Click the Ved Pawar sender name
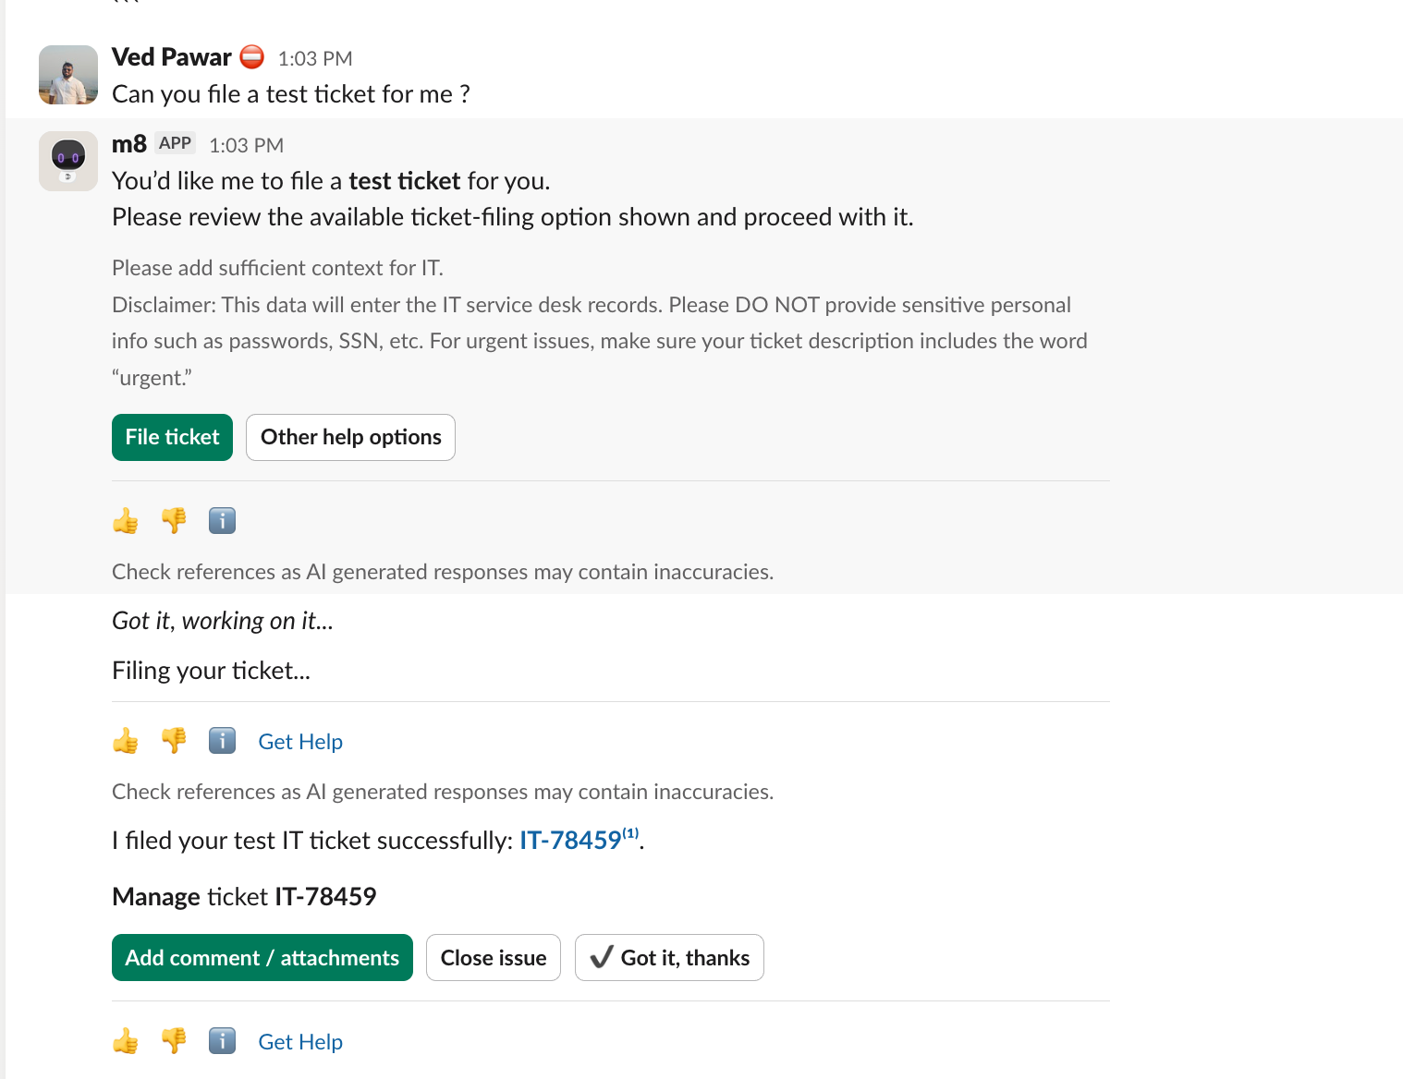Screen dimensions: 1403x1079 click(x=172, y=57)
